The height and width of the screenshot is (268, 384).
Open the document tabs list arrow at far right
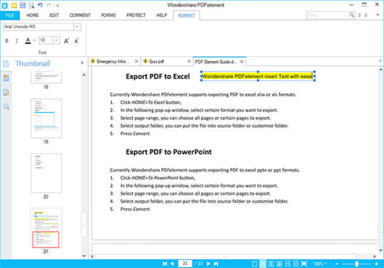(x=380, y=61)
